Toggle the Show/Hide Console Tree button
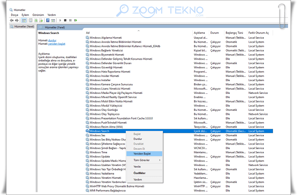Viewport: 297px width, 195px height. [24, 20]
